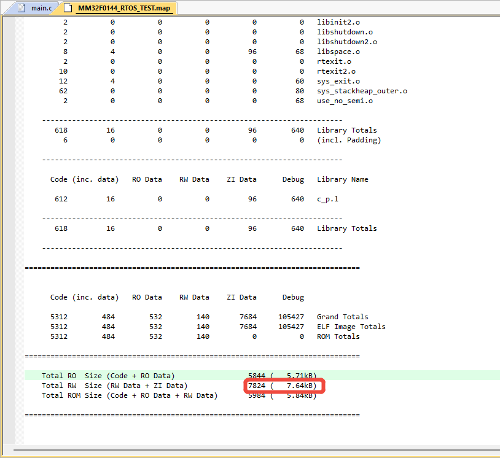Click the Grand Totals label
This screenshot has width=500, height=458.
[343, 317]
